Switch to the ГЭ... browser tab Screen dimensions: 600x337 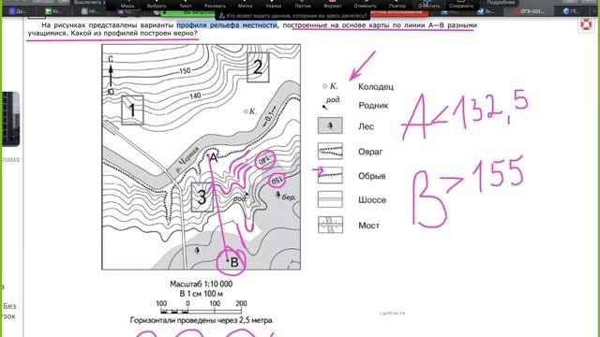tap(572, 11)
